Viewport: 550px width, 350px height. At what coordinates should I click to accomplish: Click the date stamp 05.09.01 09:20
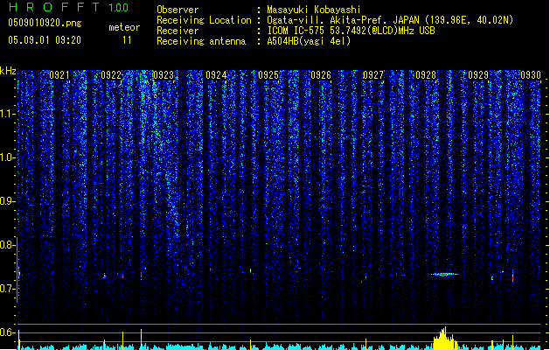45,40
